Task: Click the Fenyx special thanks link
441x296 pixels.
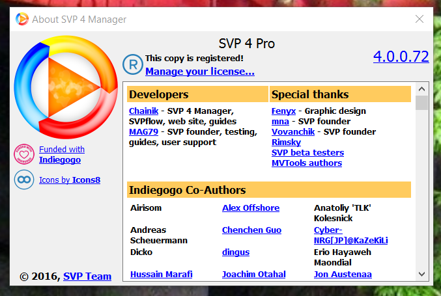Action: click(283, 111)
